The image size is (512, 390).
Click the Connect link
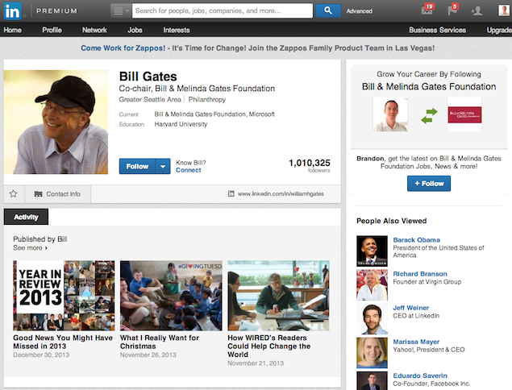point(189,170)
